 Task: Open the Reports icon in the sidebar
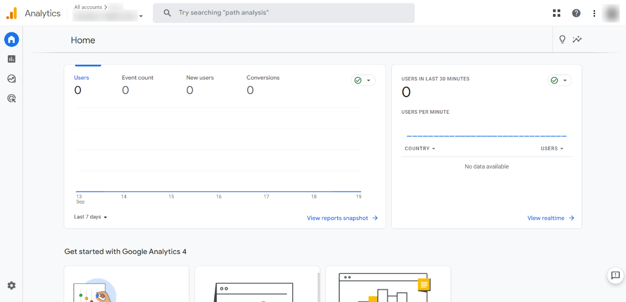11,59
